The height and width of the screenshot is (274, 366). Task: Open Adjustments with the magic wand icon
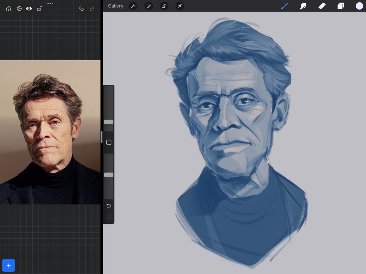(x=149, y=6)
